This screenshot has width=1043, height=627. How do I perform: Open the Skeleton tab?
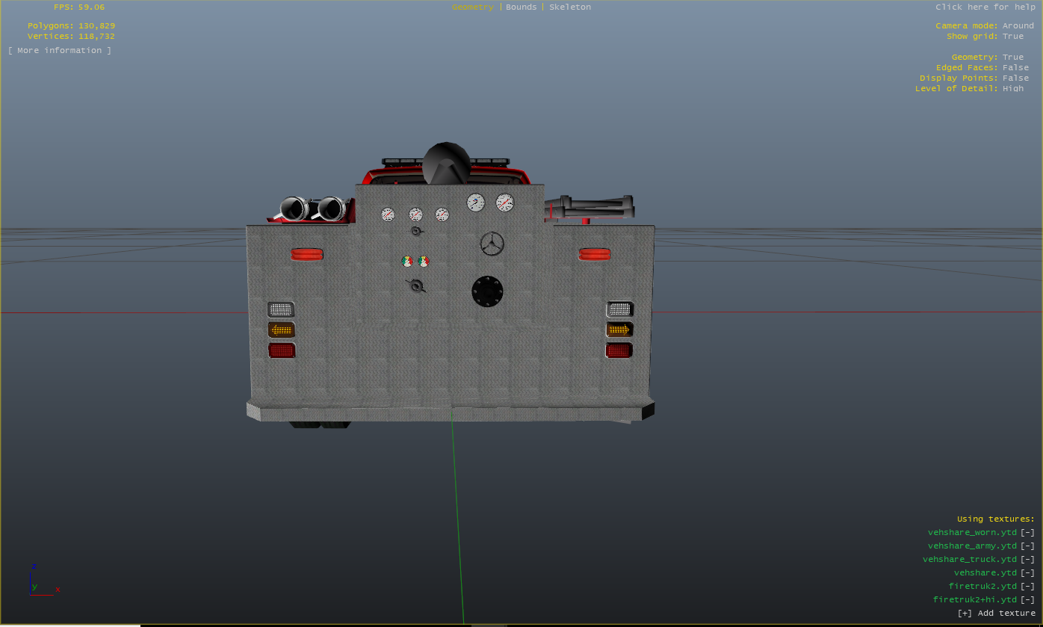click(569, 7)
